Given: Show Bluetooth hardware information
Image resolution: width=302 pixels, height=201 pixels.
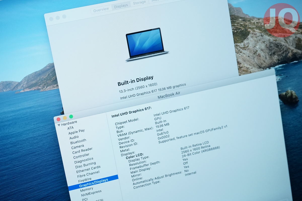Looking at the screenshot, I should pos(78,141).
